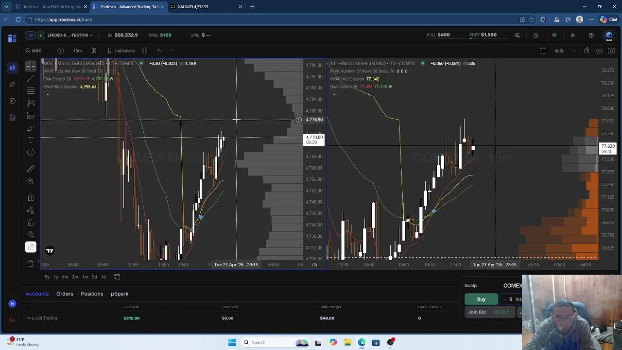
Task: Click the MGC symbol search field
Action: [37, 51]
